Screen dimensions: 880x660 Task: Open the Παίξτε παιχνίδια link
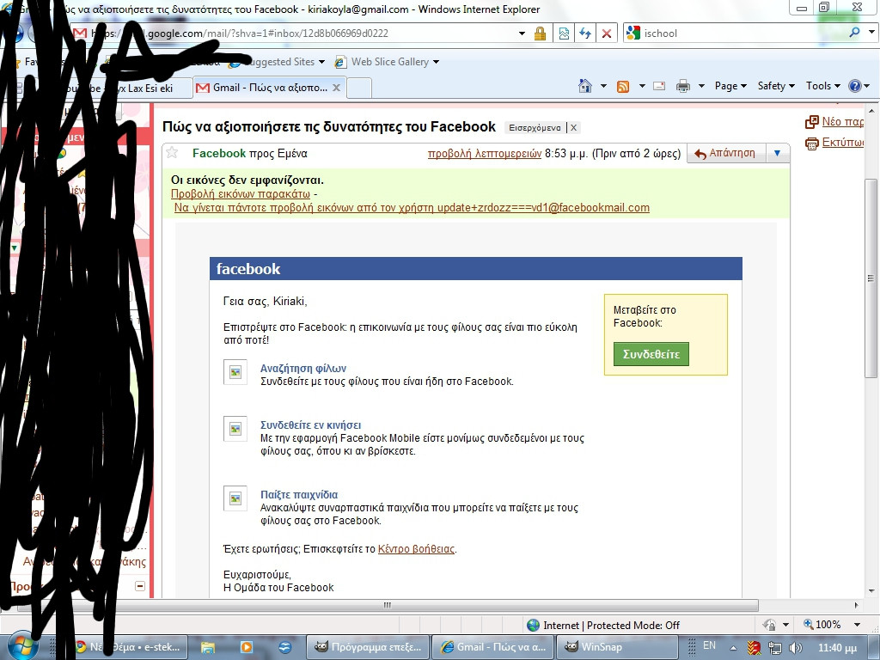point(299,494)
